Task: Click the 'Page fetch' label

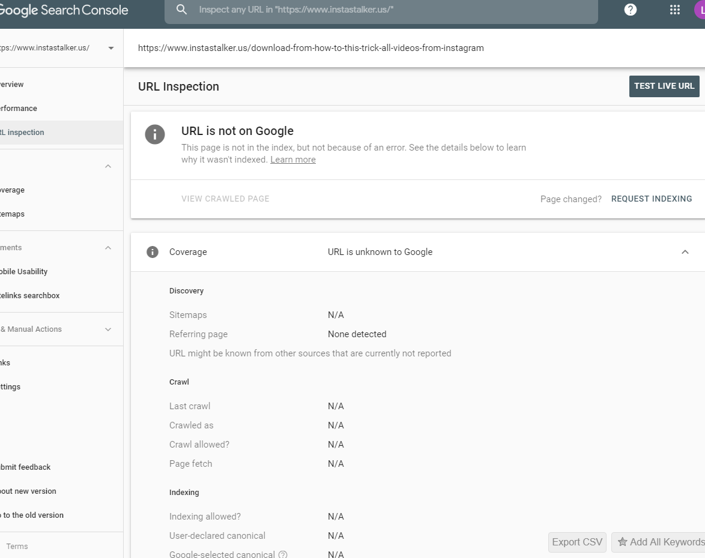Action: pyautogui.click(x=190, y=464)
